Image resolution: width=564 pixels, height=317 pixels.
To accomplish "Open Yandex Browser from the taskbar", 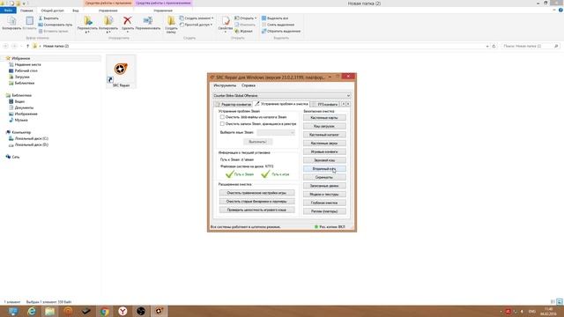I will 122,311.
